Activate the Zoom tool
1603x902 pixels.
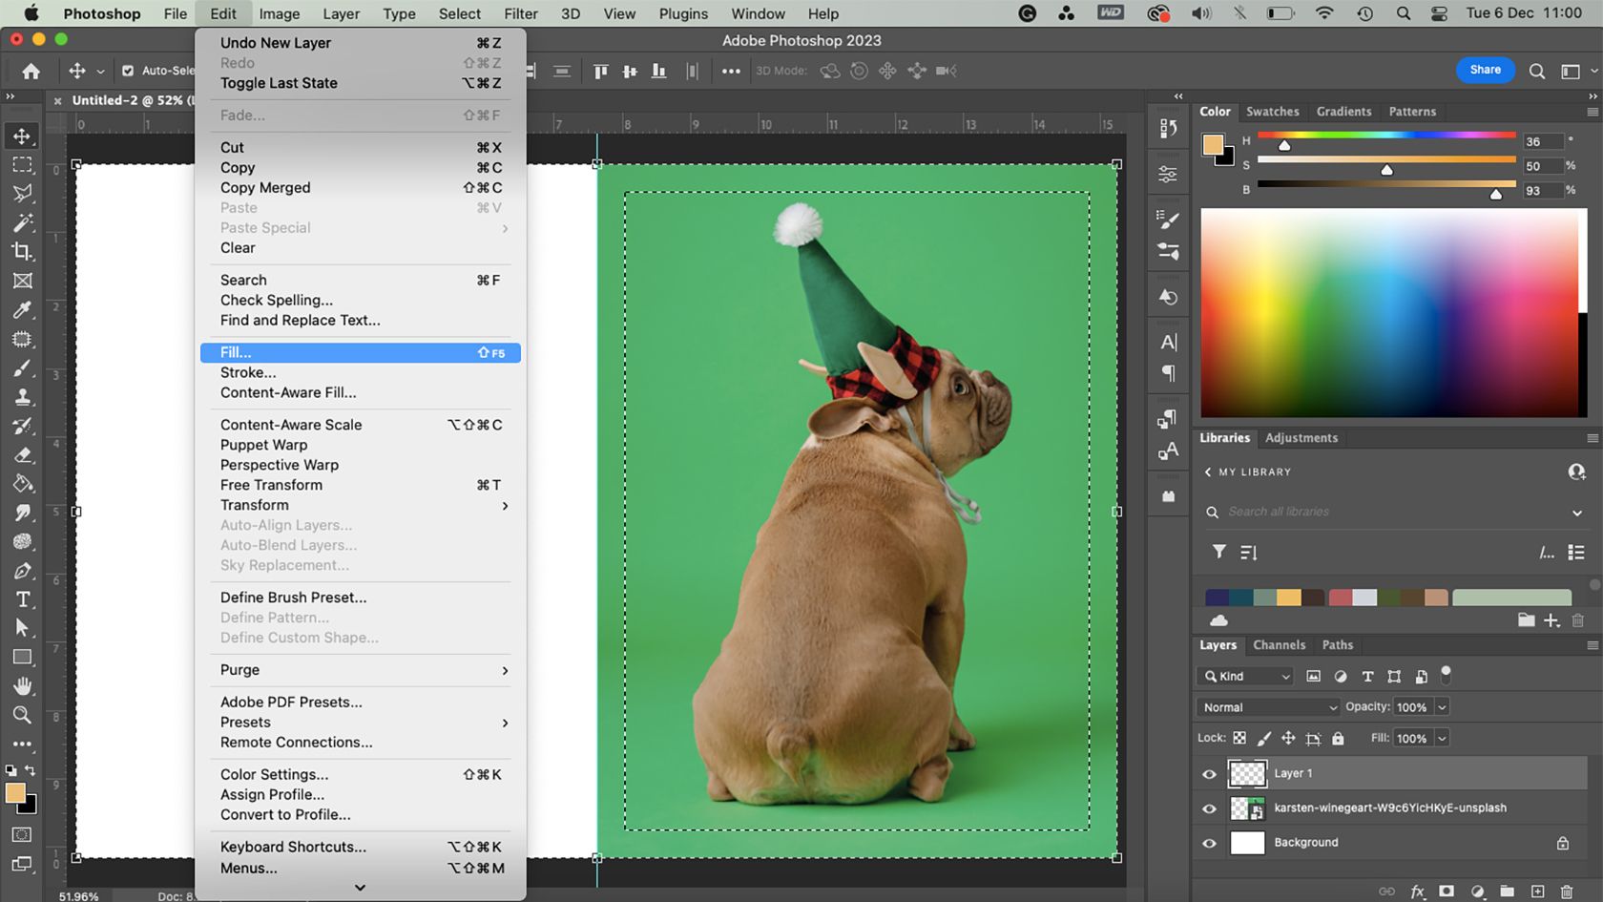[x=22, y=715]
